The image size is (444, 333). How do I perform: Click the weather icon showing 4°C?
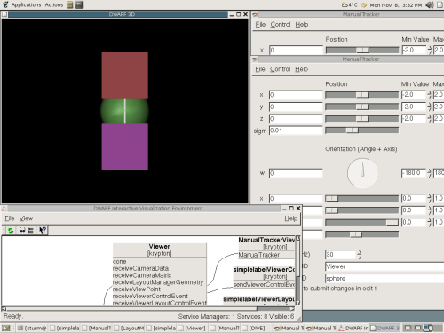pyautogui.click(x=350, y=4)
